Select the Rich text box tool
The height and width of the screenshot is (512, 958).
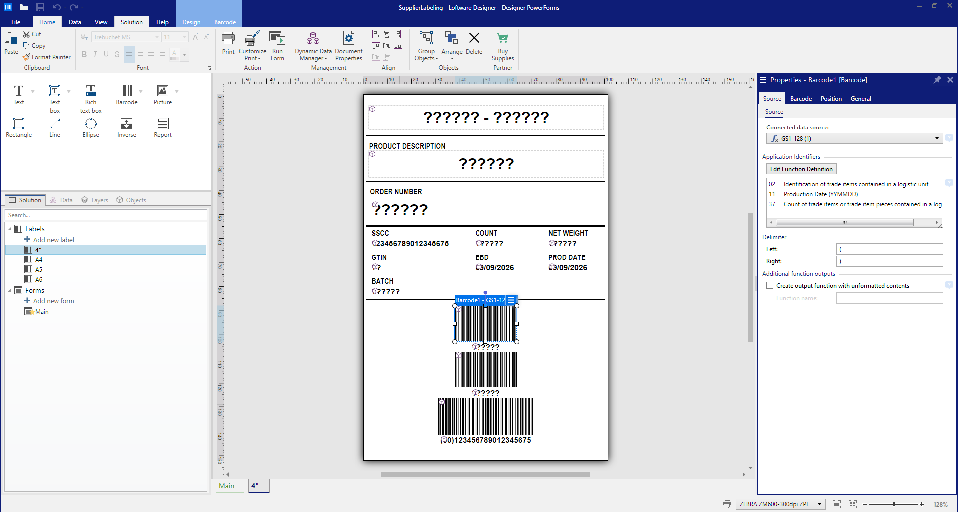91,99
